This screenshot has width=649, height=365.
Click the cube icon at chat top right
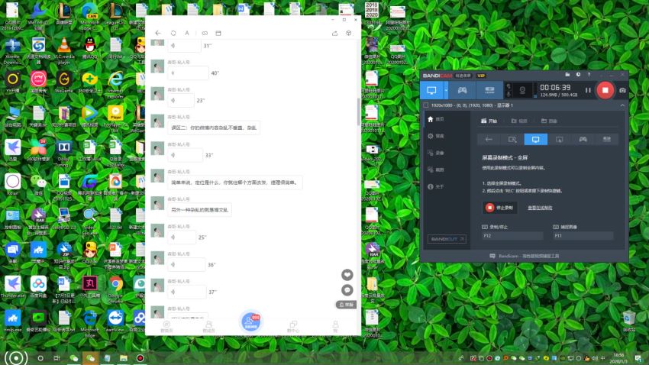[348, 33]
